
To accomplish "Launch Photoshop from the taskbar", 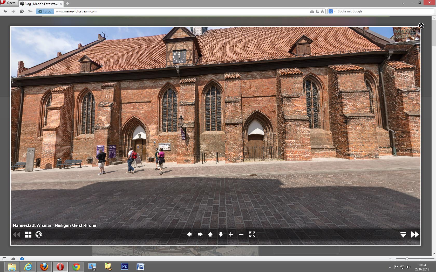I will [124, 267].
